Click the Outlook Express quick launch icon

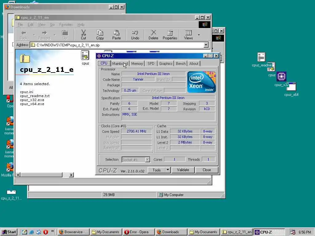point(38,232)
